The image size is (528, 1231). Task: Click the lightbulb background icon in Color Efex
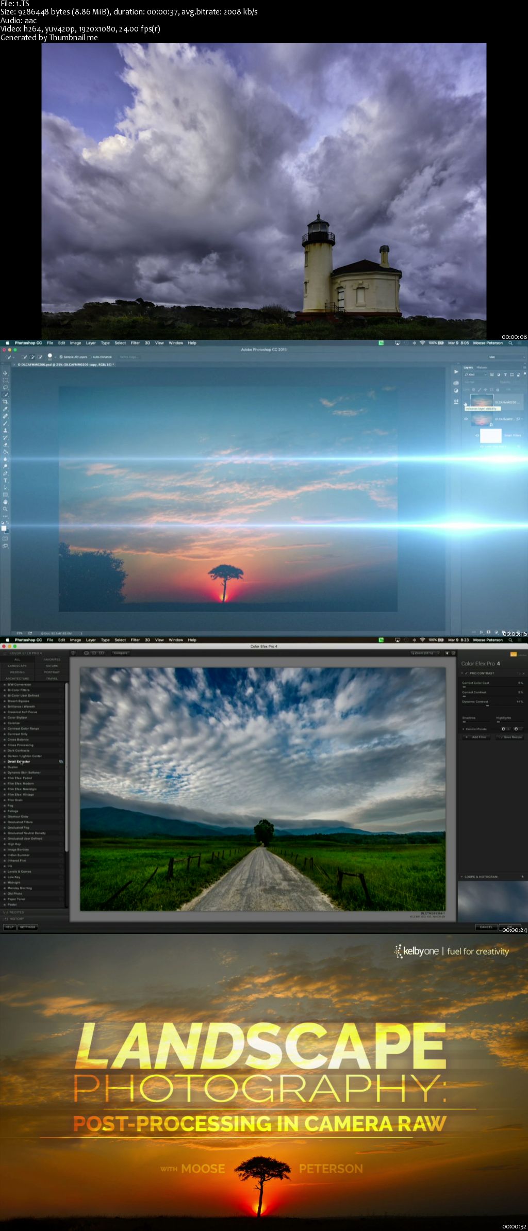(x=447, y=653)
